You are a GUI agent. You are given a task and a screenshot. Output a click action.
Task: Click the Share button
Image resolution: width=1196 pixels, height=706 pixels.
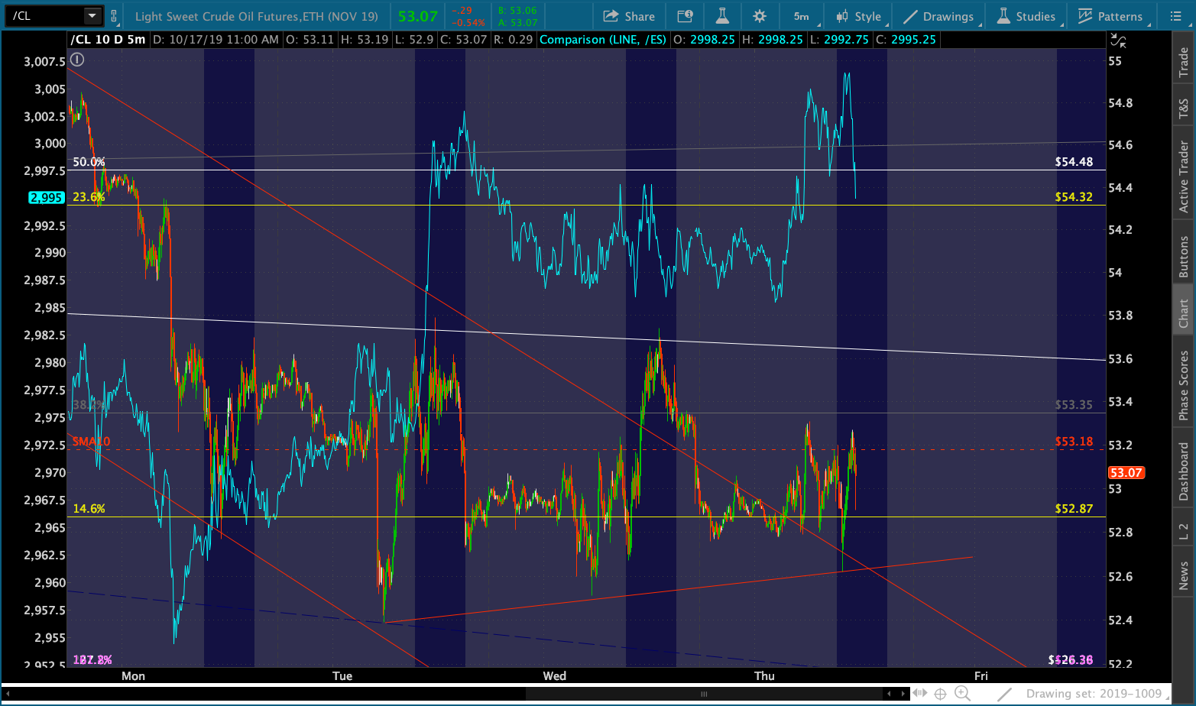pyautogui.click(x=629, y=16)
